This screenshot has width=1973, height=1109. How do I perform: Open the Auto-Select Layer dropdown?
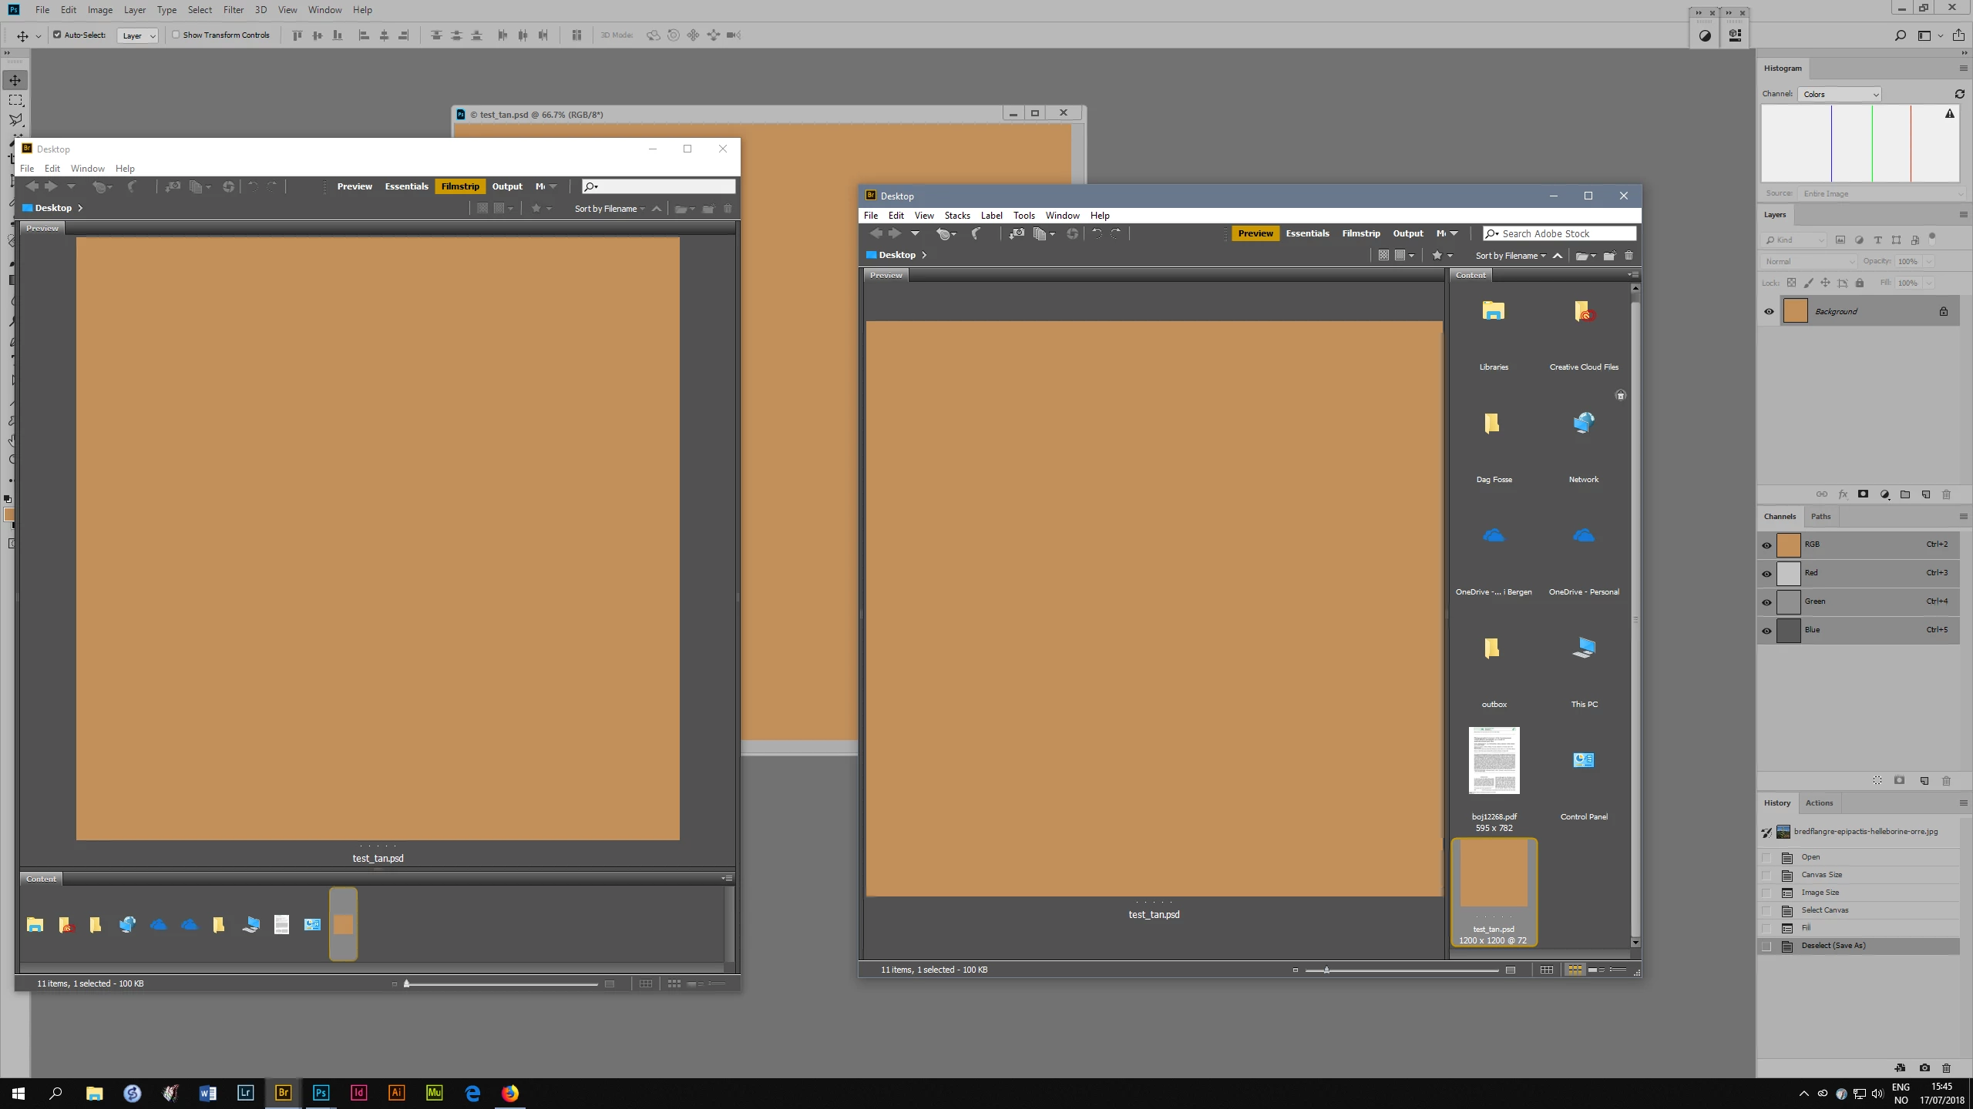(x=138, y=35)
